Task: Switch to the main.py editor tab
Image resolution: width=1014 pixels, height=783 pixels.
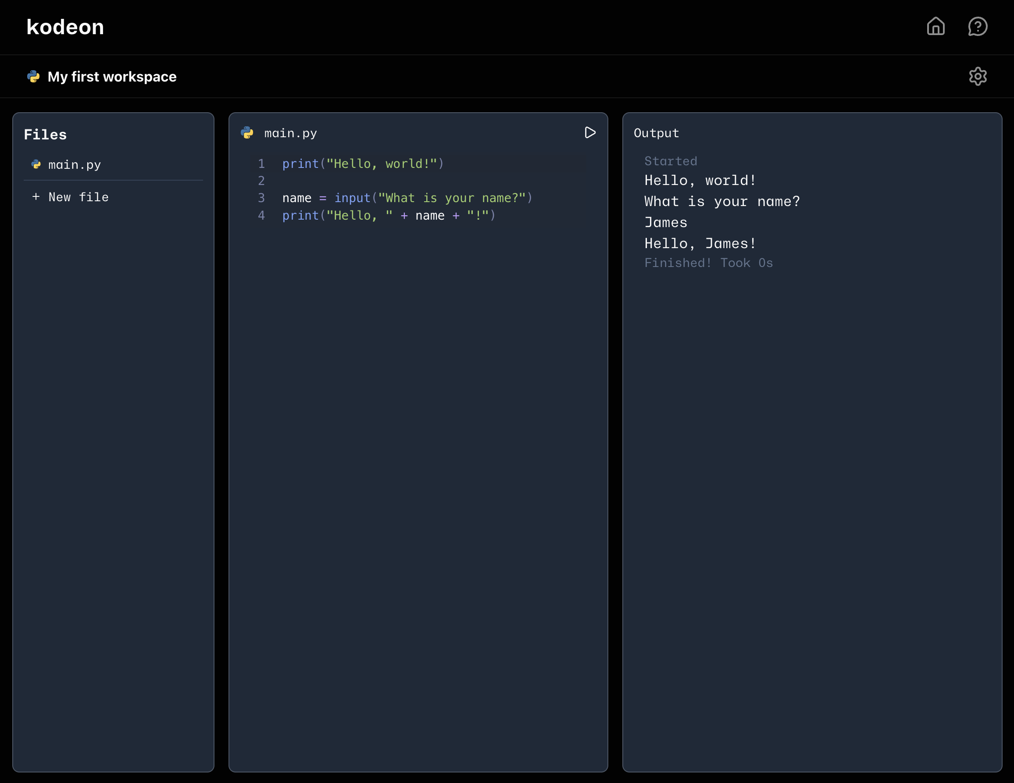Action: click(x=291, y=133)
